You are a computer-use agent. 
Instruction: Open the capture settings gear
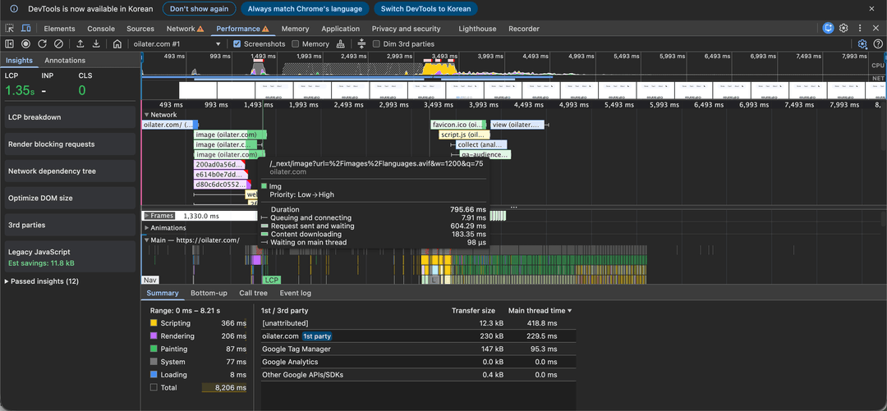[x=862, y=44]
